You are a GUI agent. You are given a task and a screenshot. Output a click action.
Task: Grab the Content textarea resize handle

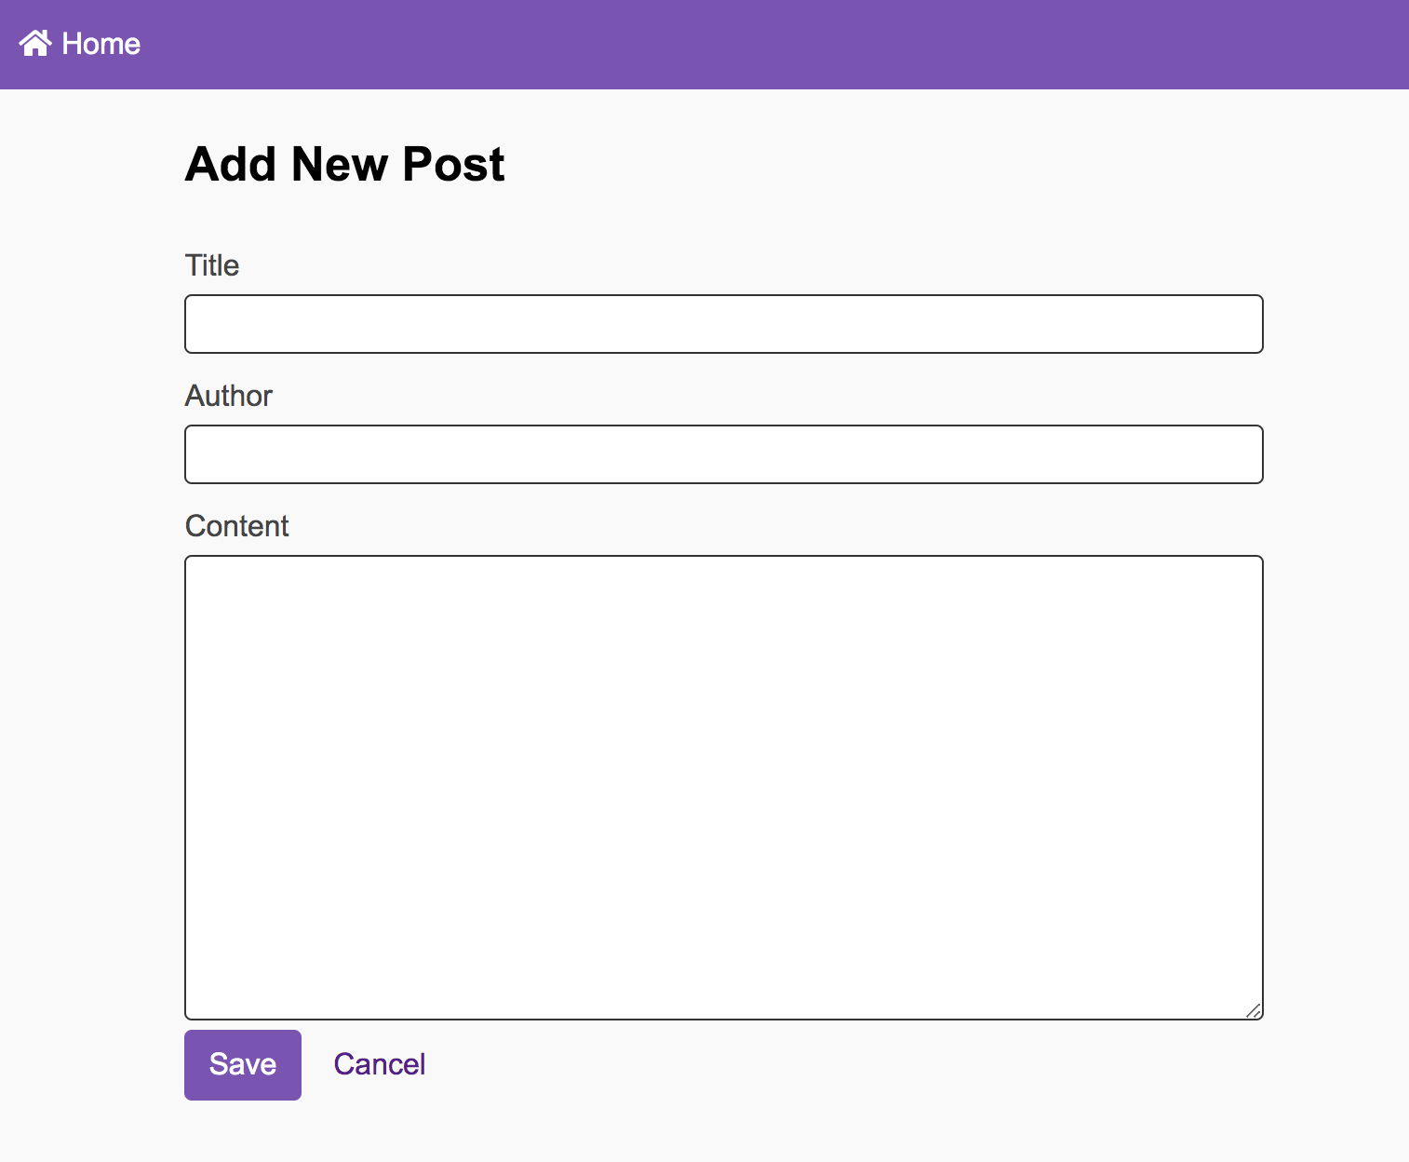(x=1254, y=1010)
